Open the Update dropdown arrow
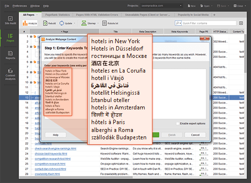This screenshot has width=251, height=183. coord(75,24)
